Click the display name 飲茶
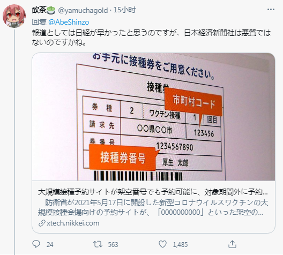 coord(39,10)
